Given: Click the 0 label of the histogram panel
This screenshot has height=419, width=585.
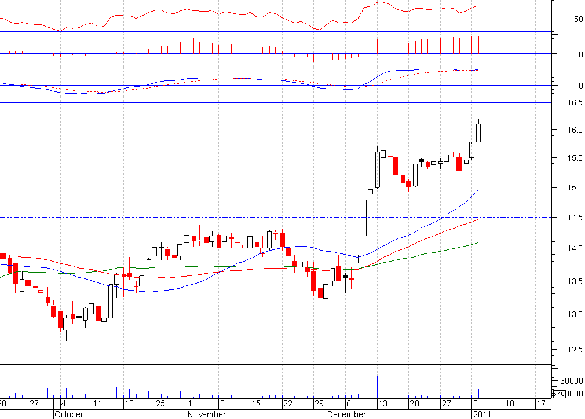Looking at the screenshot, I should pos(580,54).
